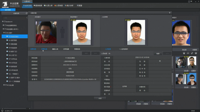Click the broom clear icon
200x112 pixels.
[x=192, y=53]
